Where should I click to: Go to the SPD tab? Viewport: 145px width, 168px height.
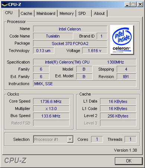click(x=84, y=13)
